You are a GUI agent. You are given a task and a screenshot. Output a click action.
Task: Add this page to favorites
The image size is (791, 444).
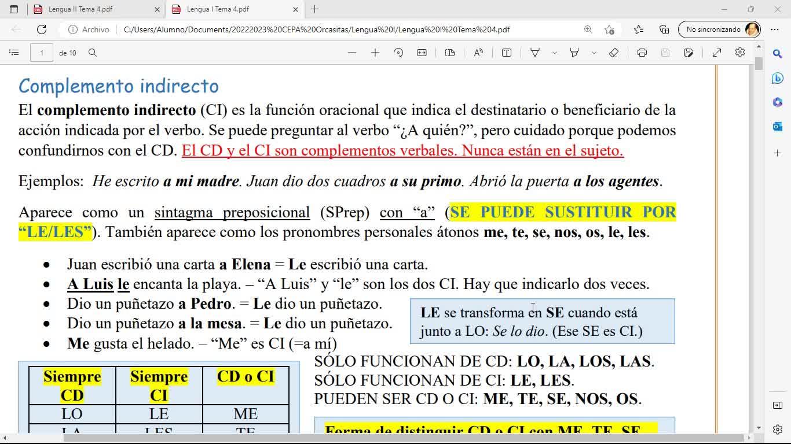click(x=609, y=29)
